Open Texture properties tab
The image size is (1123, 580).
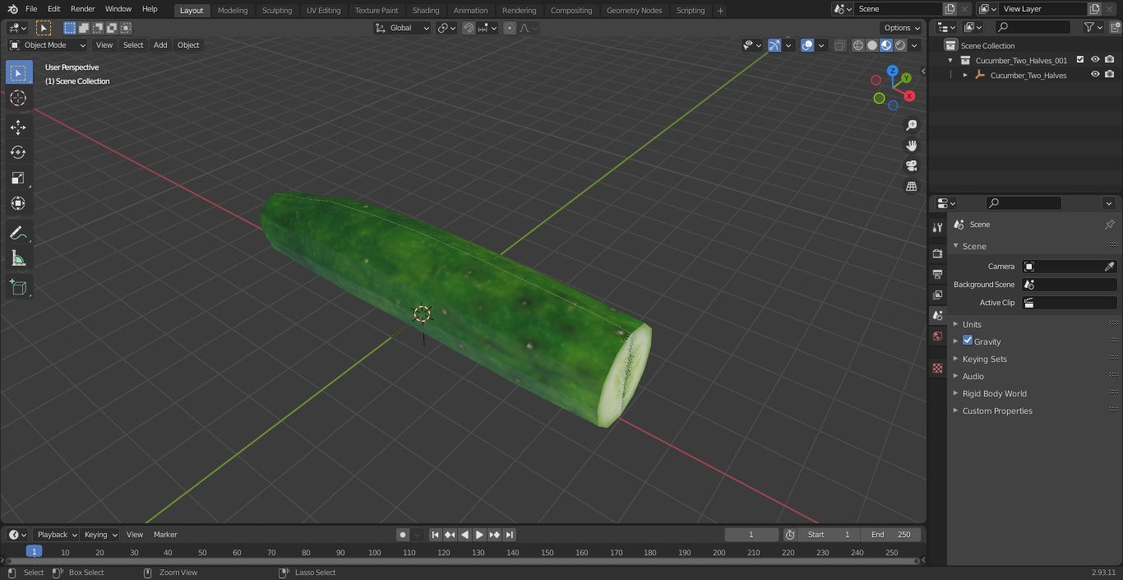937,368
